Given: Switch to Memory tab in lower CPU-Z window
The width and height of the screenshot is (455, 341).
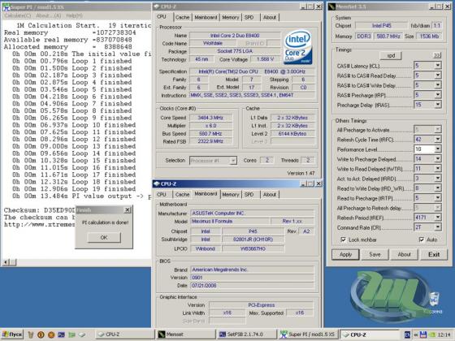Looking at the screenshot, I should (231, 195).
